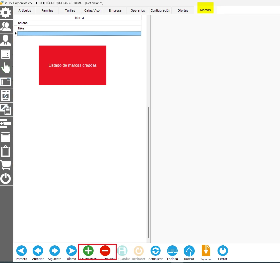This screenshot has height=263, width=280.
Task: Click the Exportar upload icon
Action: pyautogui.click(x=189, y=251)
